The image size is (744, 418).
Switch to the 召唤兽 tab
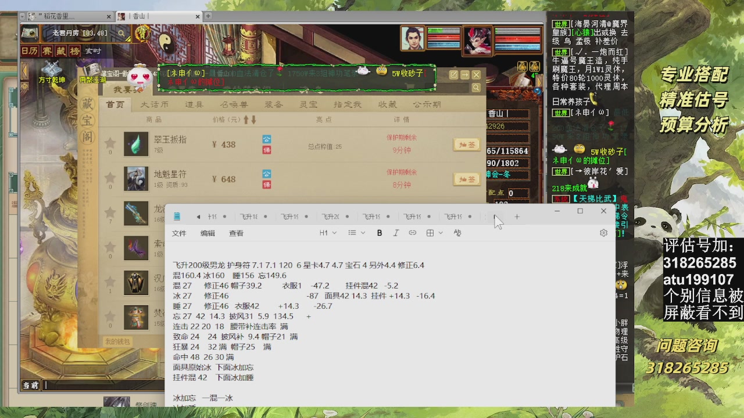pyautogui.click(x=234, y=105)
